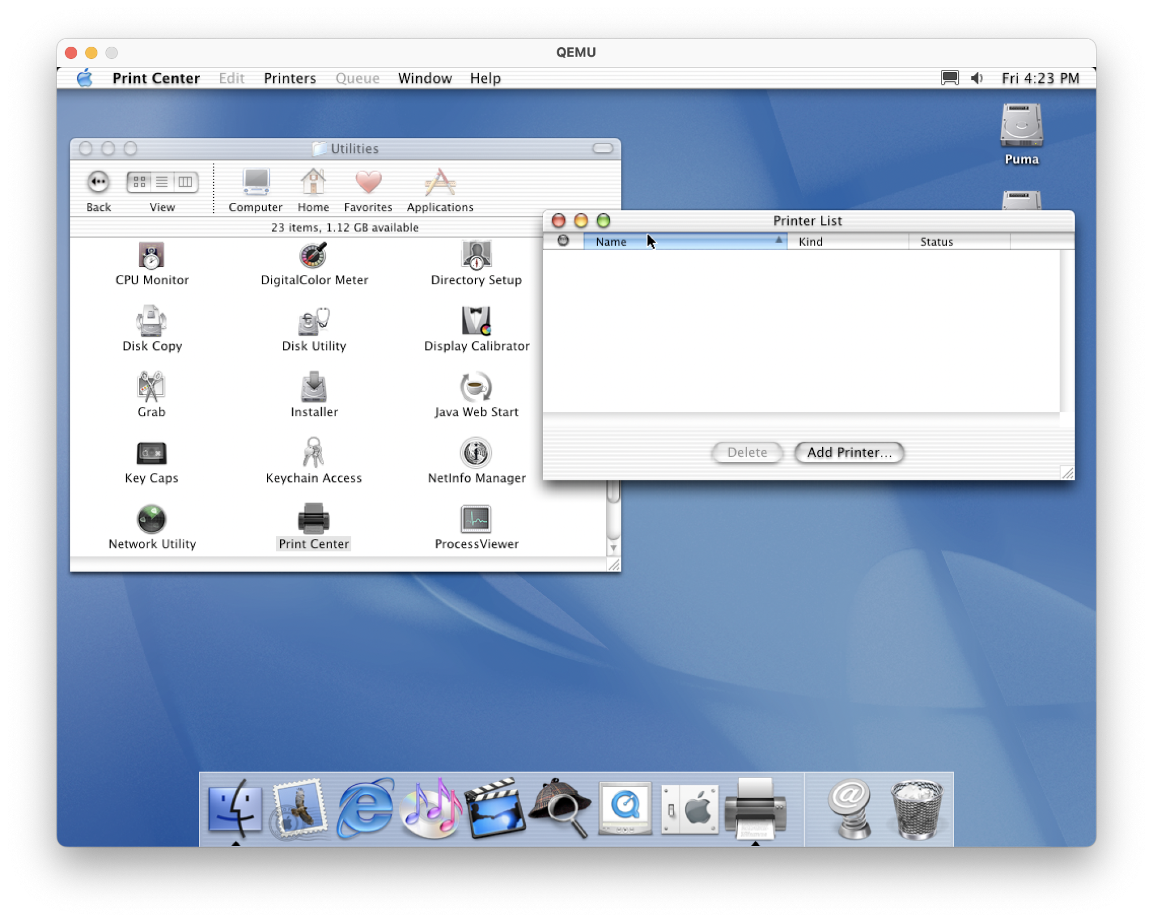Open iMovie from the Dock

click(496, 808)
